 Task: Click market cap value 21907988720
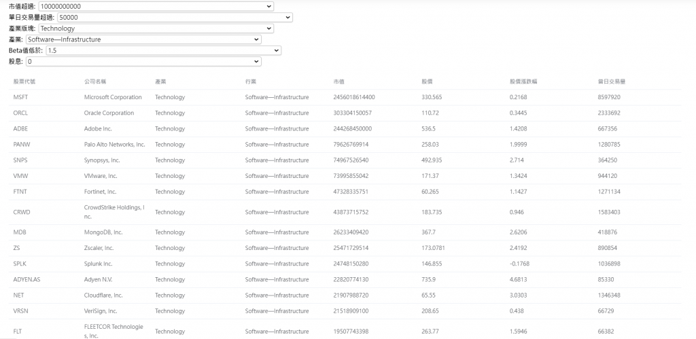click(x=351, y=295)
